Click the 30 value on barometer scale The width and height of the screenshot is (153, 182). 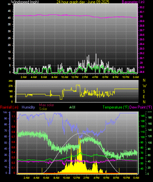pos(141,16)
